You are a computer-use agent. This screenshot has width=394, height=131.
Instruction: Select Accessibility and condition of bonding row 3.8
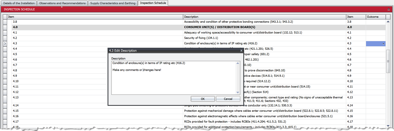pos(198,22)
